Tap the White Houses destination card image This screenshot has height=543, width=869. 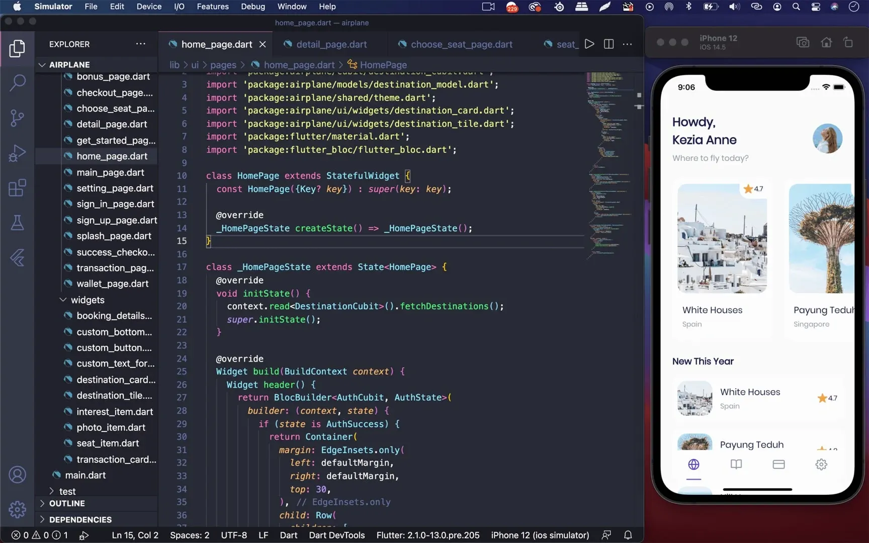[x=722, y=238]
